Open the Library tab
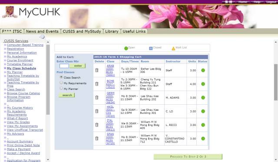 [112, 31]
